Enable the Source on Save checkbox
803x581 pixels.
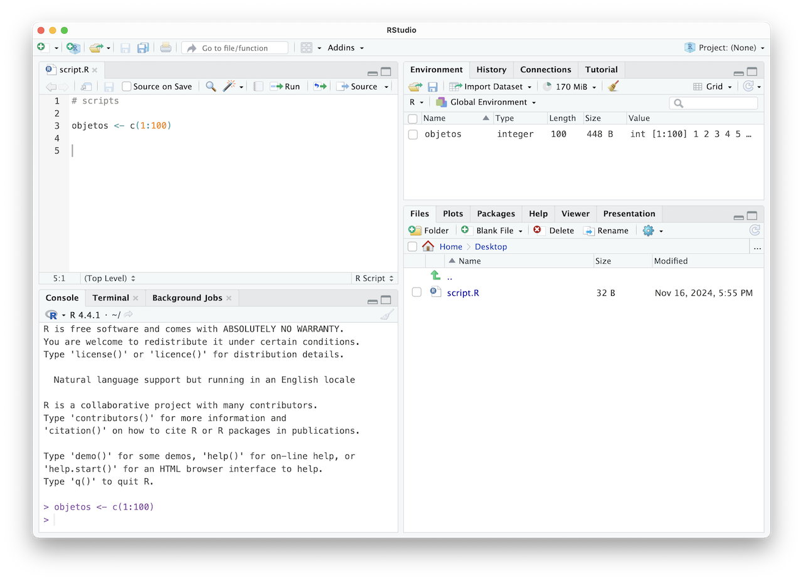pyautogui.click(x=127, y=86)
